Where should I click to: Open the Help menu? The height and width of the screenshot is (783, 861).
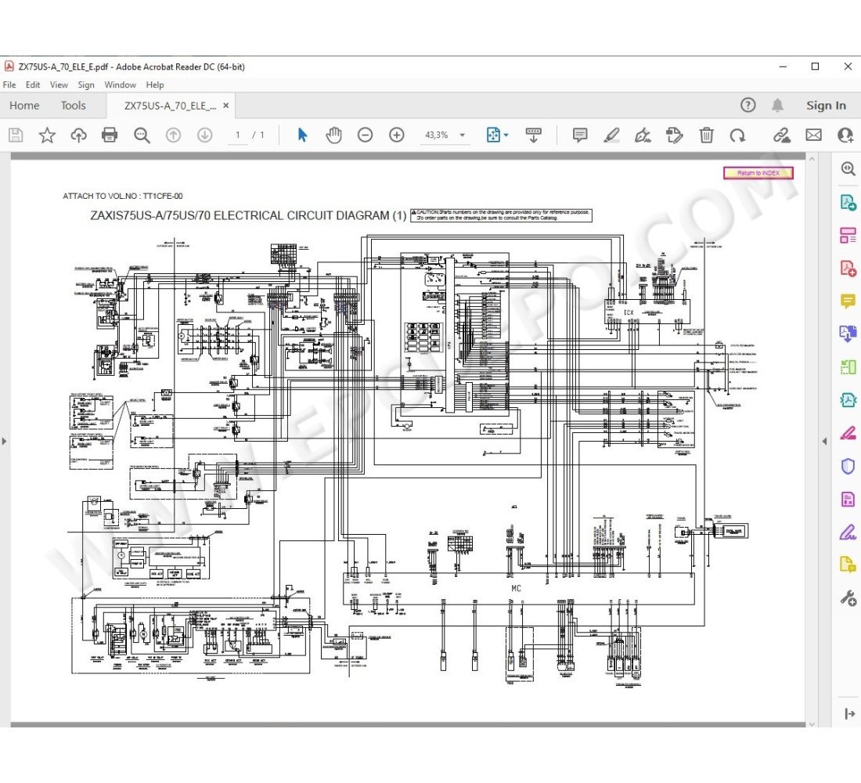pyautogui.click(x=155, y=85)
